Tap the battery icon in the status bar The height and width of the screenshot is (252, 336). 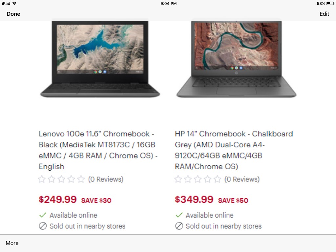(330, 4)
